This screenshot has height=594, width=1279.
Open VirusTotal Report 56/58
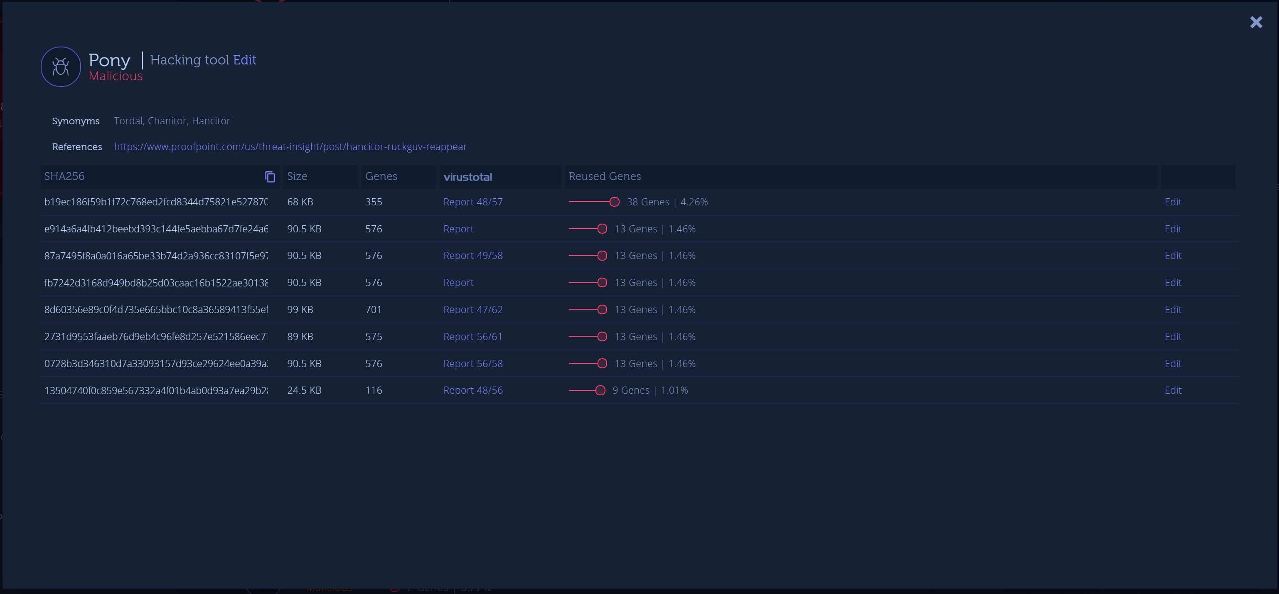[x=473, y=364]
